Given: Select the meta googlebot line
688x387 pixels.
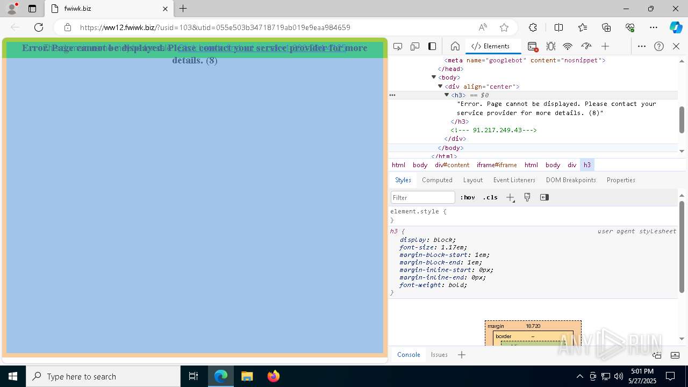Looking at the screenshot, I should tap(525, 60).
